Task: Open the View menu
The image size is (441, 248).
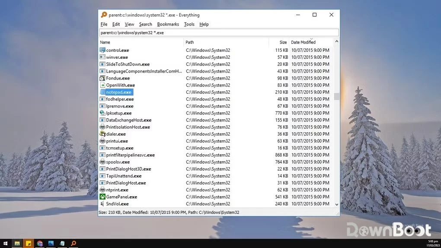Action: [129, 24]
